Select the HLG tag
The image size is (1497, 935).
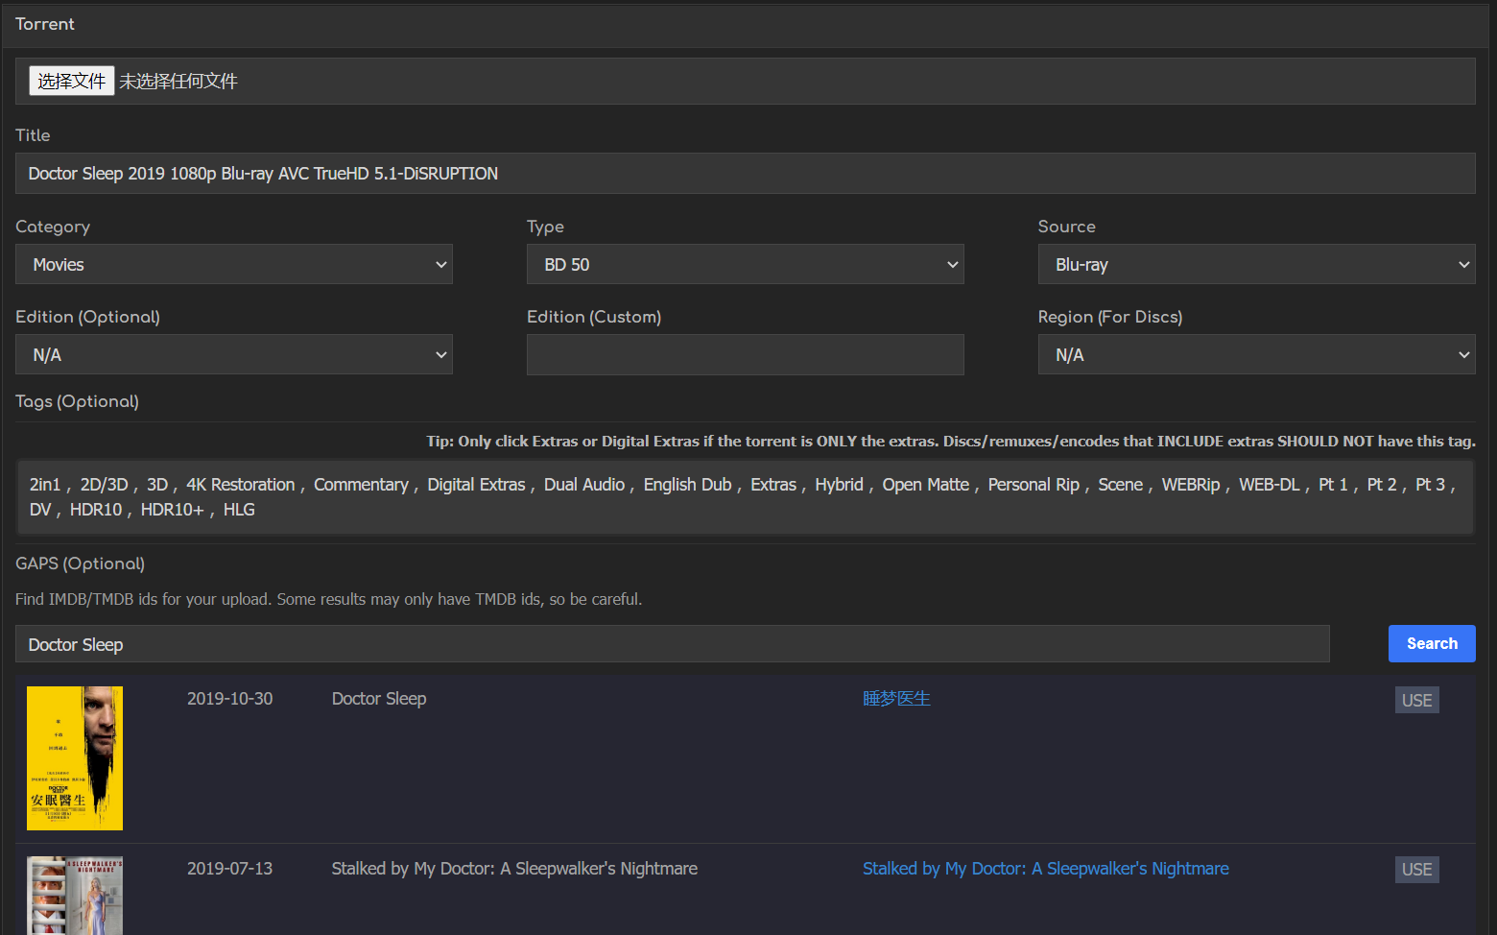tap(239, 510)
